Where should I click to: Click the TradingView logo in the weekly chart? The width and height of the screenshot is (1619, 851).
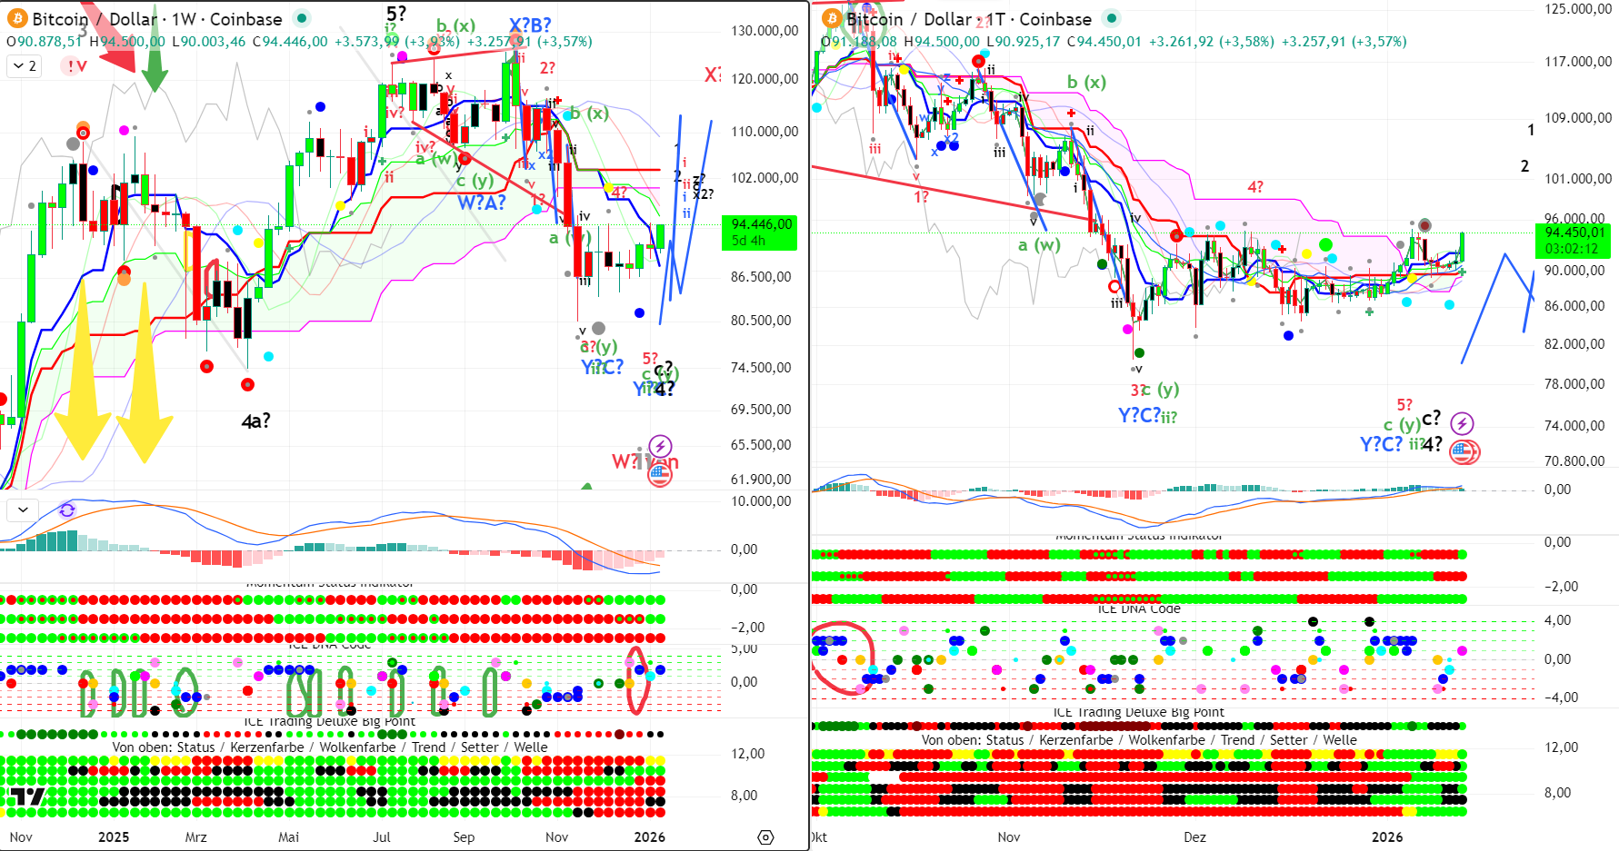[23, 797]
